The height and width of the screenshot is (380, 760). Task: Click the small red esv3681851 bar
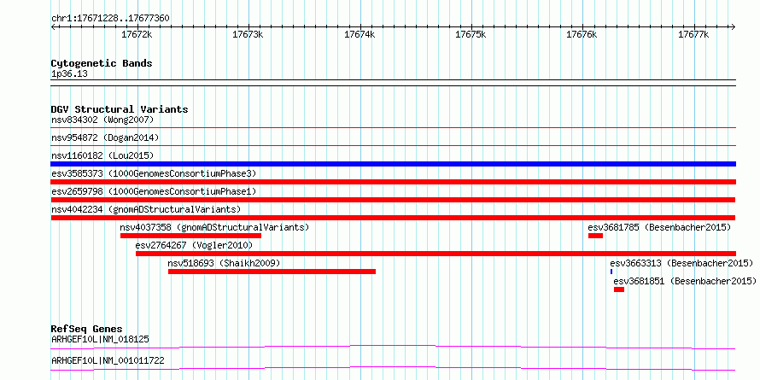pyautogui.click(x=619, y=289)
